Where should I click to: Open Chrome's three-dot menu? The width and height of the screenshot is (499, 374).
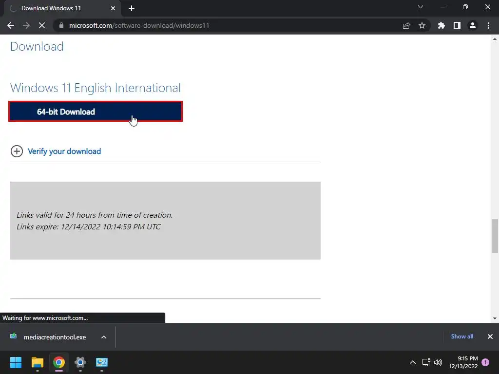coord(488,25)
